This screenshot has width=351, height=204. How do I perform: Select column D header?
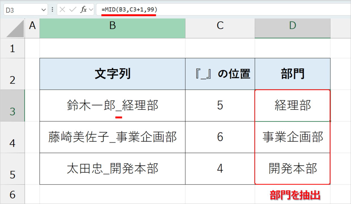(x=292, y=26)
